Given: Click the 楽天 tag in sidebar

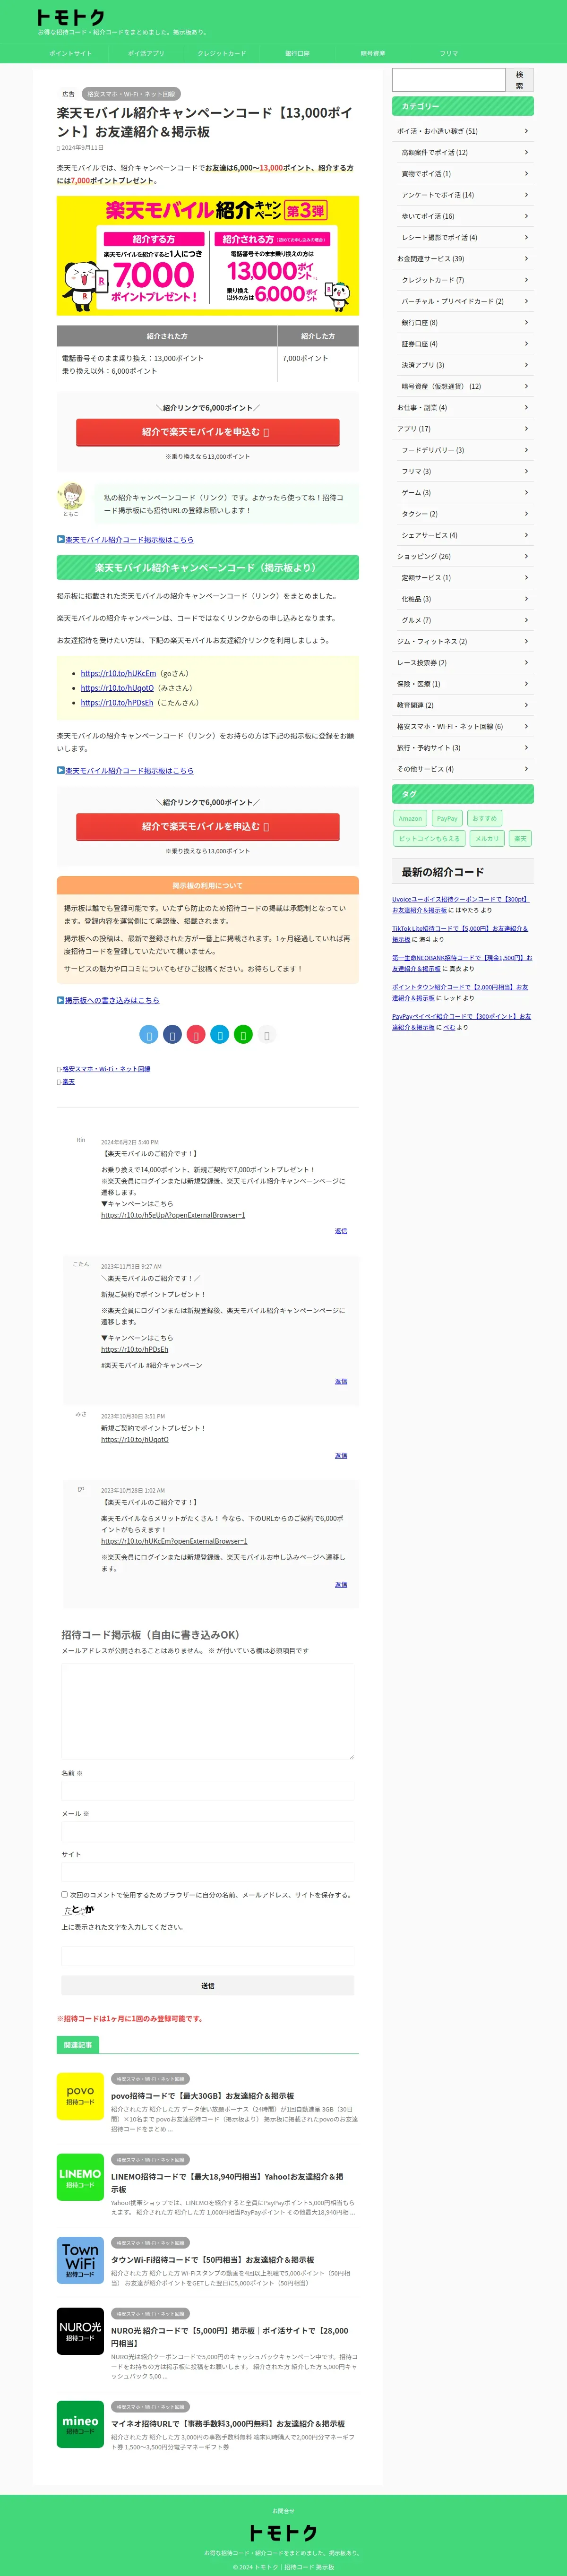Looking at the screenshot, I should click(521, 838).
